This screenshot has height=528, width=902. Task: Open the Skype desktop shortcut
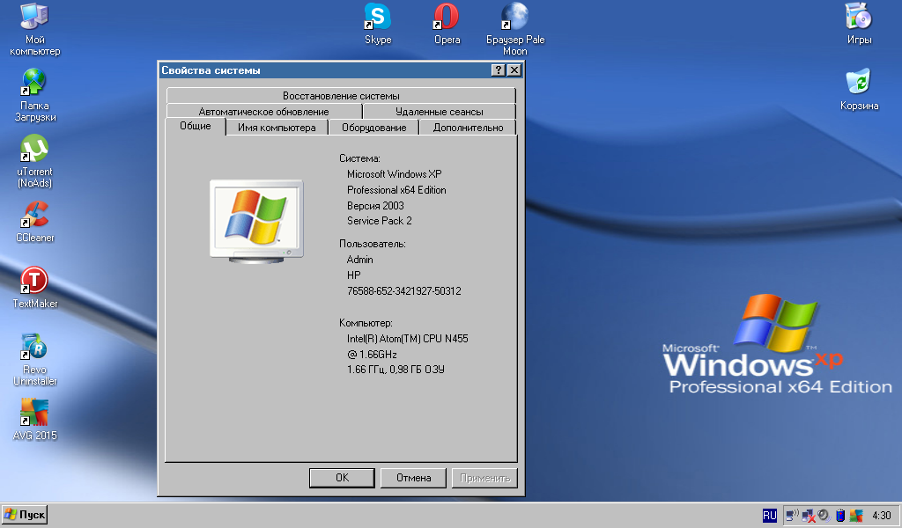coord(378,17)
